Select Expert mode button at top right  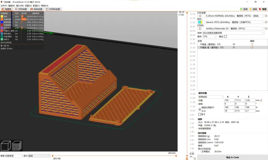pos(263,9)
